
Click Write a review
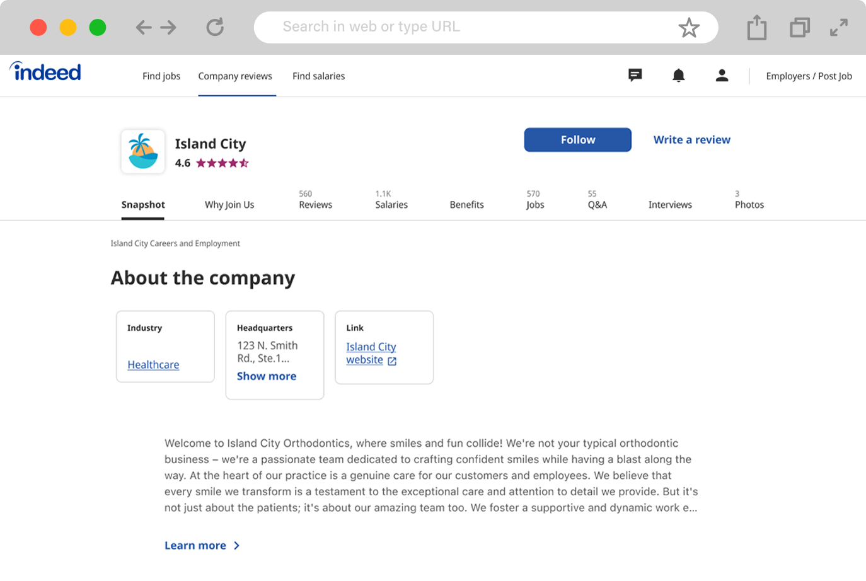point(691,139)
